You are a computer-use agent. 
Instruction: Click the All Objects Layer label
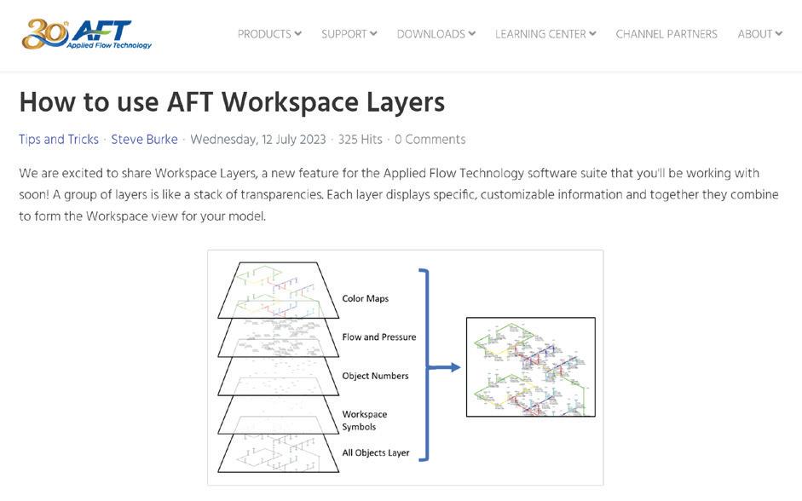(x=375, y=452)
